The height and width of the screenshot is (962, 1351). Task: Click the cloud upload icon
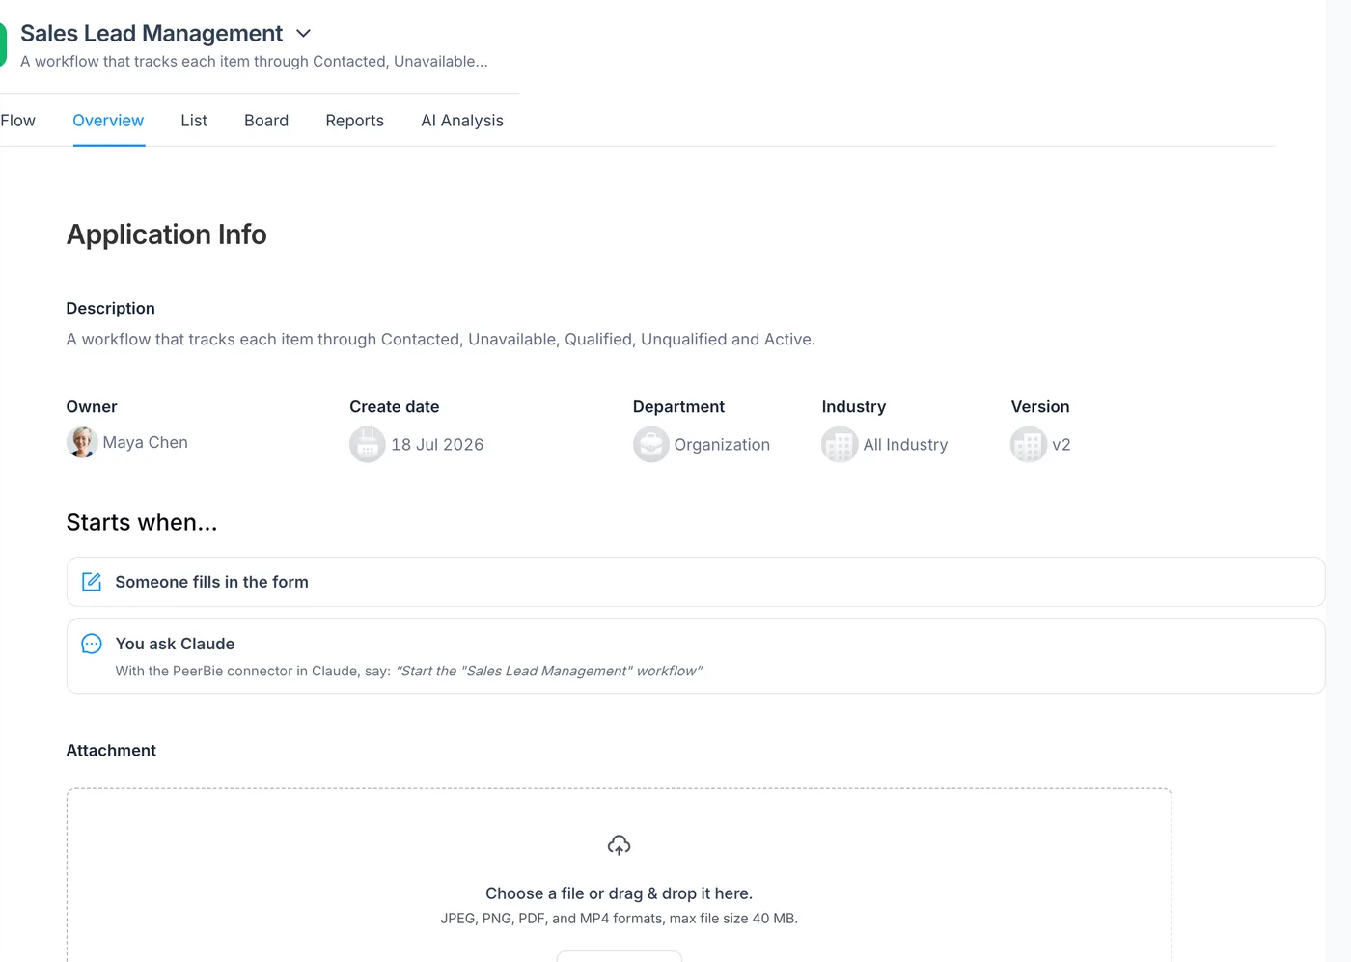coord(620,846)
